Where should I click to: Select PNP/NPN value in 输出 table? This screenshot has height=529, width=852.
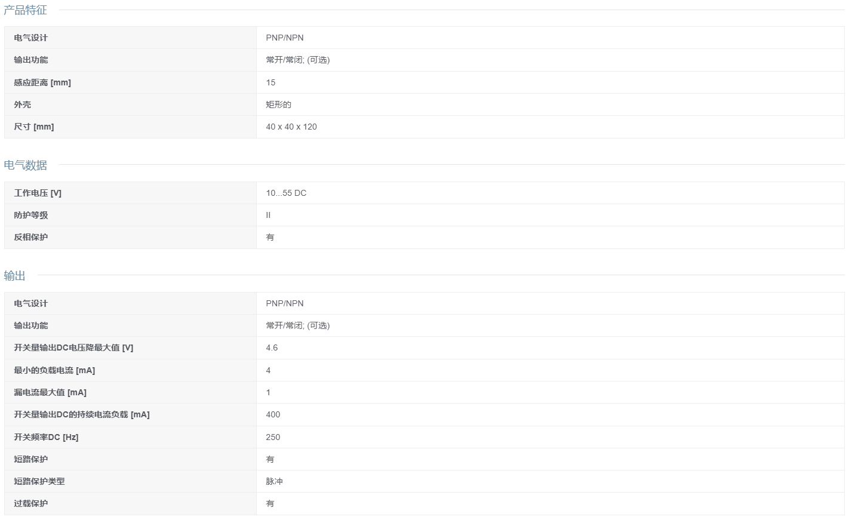(285, 303)
